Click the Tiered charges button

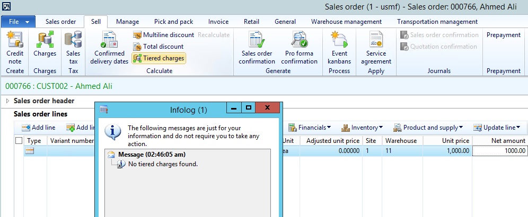point(159,58)
